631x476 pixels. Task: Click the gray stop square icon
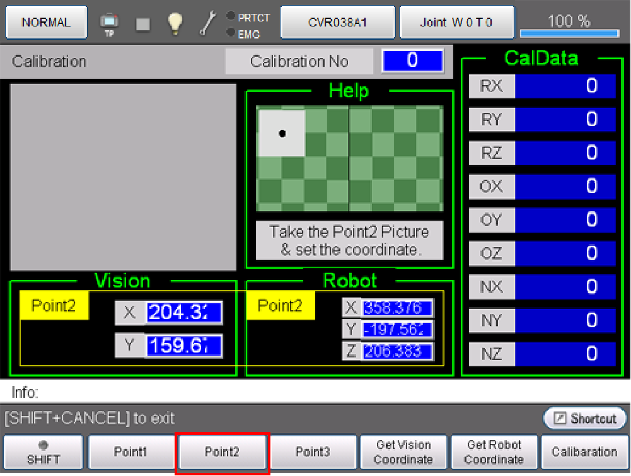point(143,24)
